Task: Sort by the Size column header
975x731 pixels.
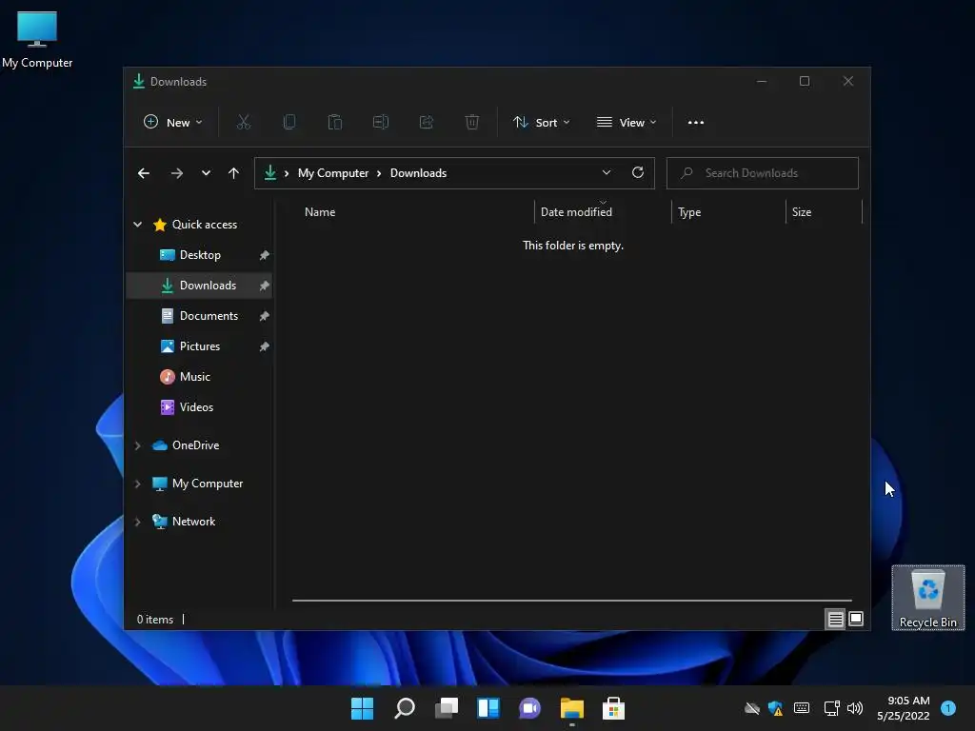Action: [824, 212]
